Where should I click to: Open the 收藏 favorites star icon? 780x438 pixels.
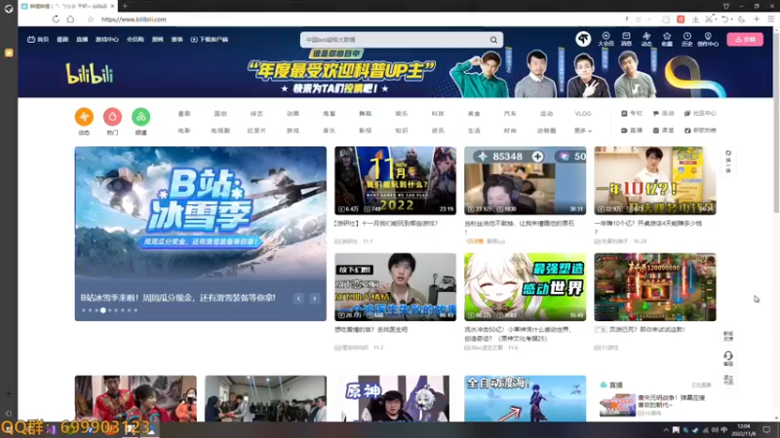(x=667, y=39)
